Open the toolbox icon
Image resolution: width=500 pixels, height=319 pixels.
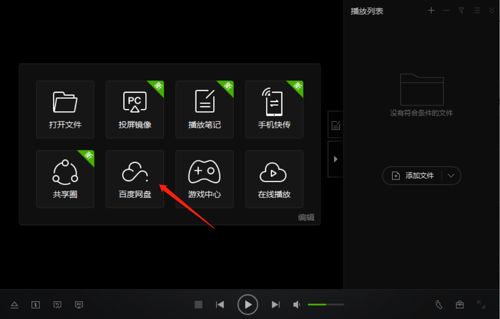(x=460, y=305)
